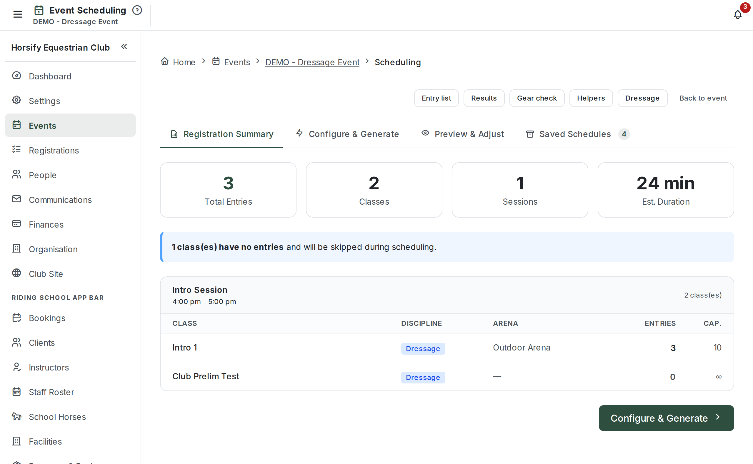The width and height of the screenshot is (753, 464).
Task: Click the Staff Roster calendar icon
Action: 16,392
